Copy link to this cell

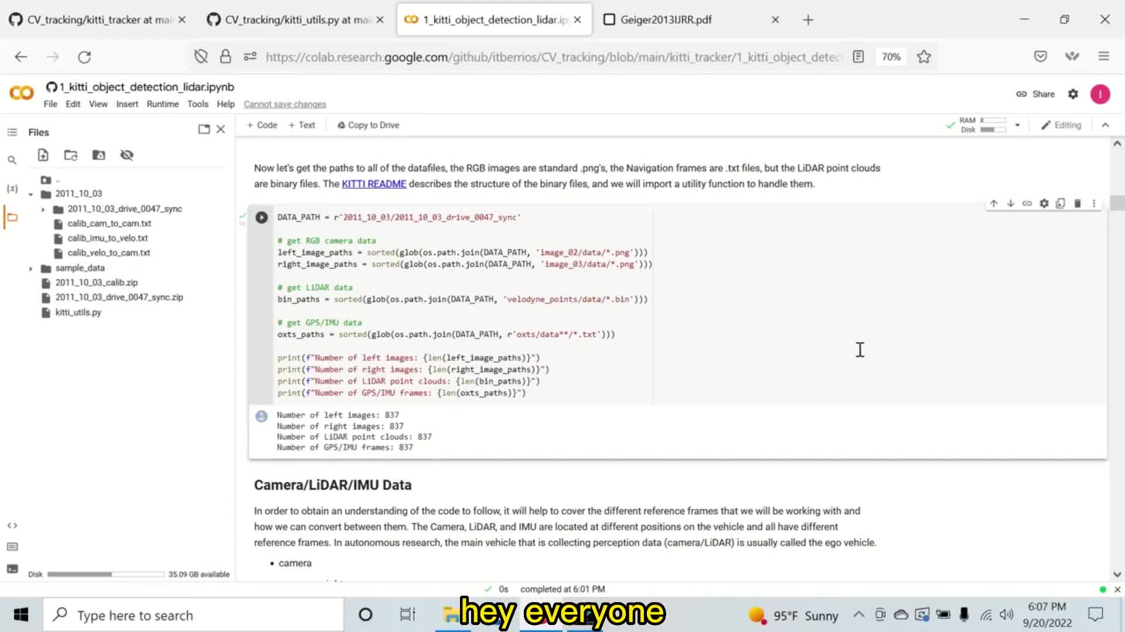[x=1027, y=204]
